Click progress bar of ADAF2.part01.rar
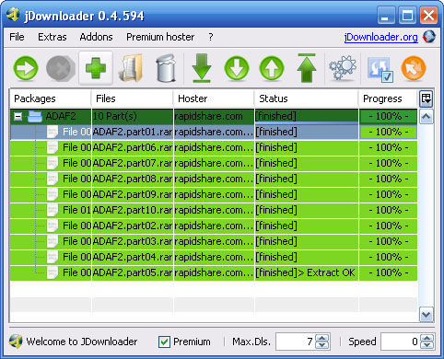Screen dimensions: 444x359 [x=389, y=132]
